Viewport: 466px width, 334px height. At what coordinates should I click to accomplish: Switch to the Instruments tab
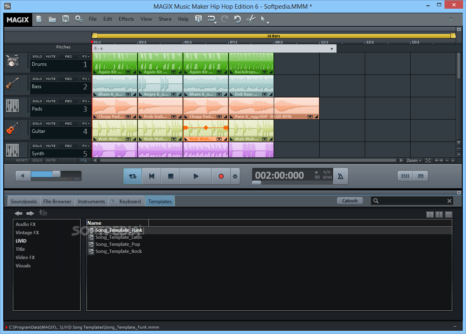pyautogui.click(x=91, y=201)
